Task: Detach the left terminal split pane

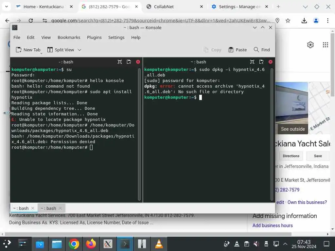Action: click(129, 62)
